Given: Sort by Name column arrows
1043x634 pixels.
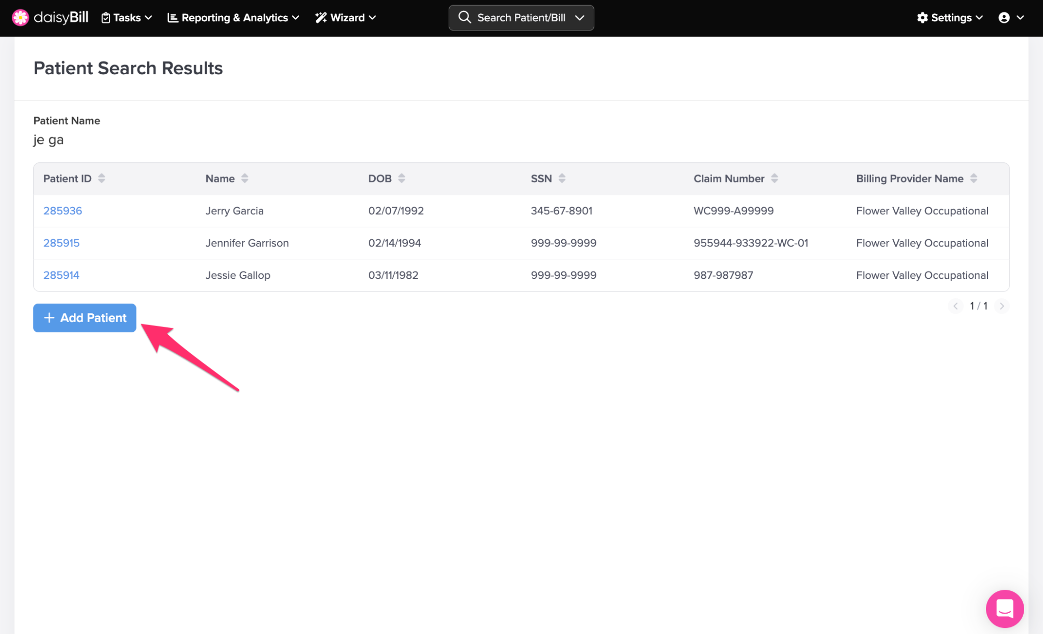Looking at the screenshot, I should pos(244,178).
